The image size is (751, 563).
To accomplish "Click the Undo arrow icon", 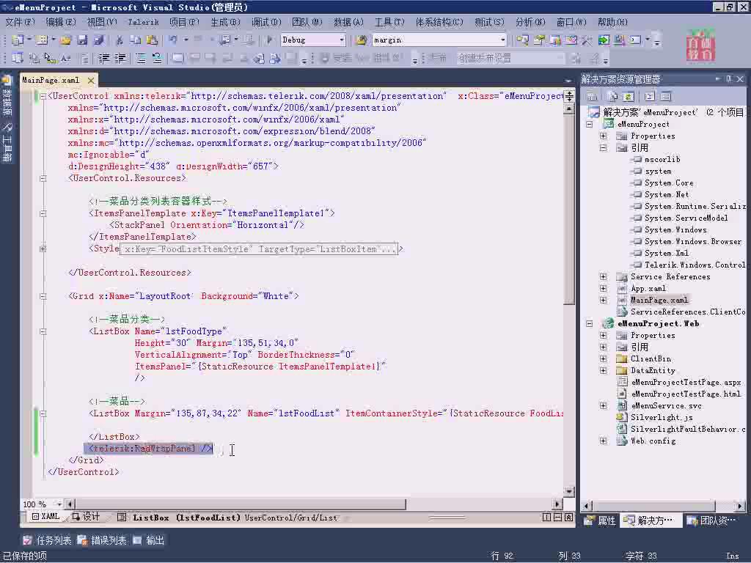I will pos(173,40).
